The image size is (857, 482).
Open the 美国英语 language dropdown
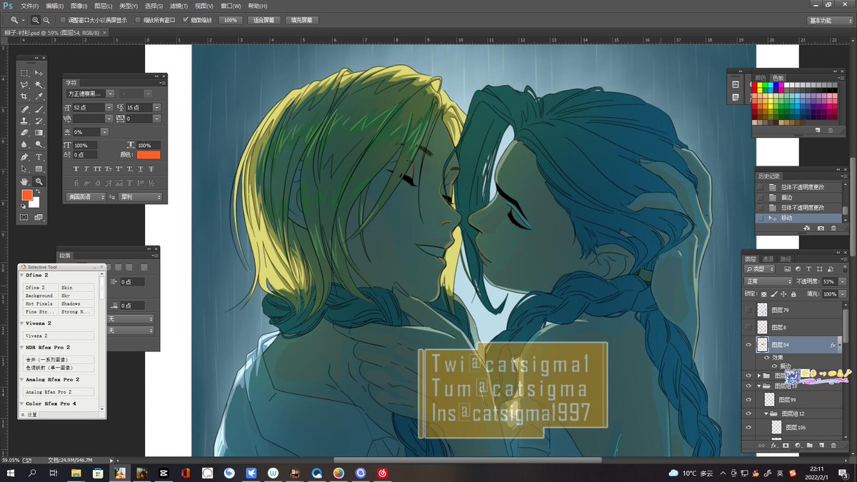click(86, 197)
